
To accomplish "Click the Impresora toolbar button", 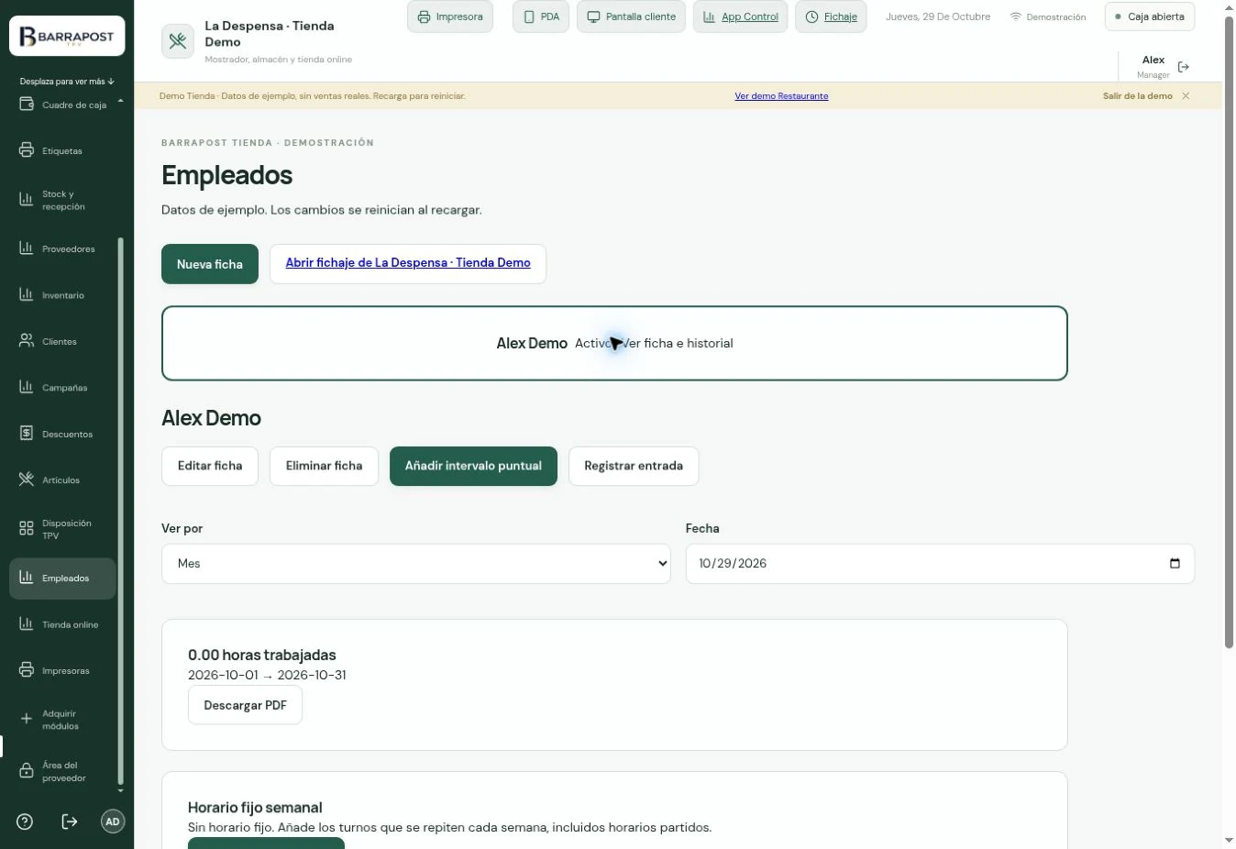I will (450, 17).
